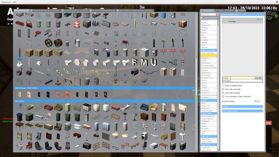Select the Shadow Remover tool

pos(209,119)
